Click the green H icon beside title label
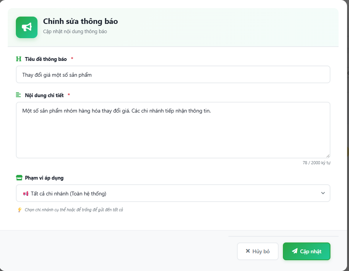The width and height of the screenshot is (349, 271). point(19,59)
